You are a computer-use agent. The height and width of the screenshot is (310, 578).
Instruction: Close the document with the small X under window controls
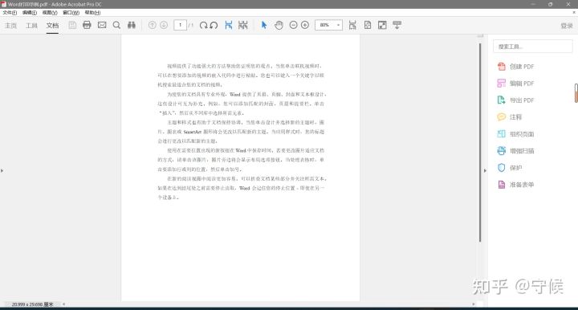(573, 13)
